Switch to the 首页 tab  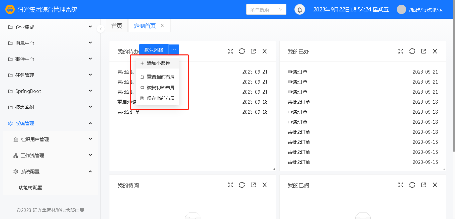pyautogui.click(x=117, y=26)
